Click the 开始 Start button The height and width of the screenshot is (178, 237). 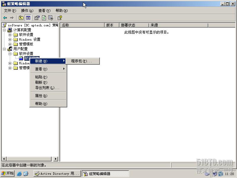coord(8,173)
